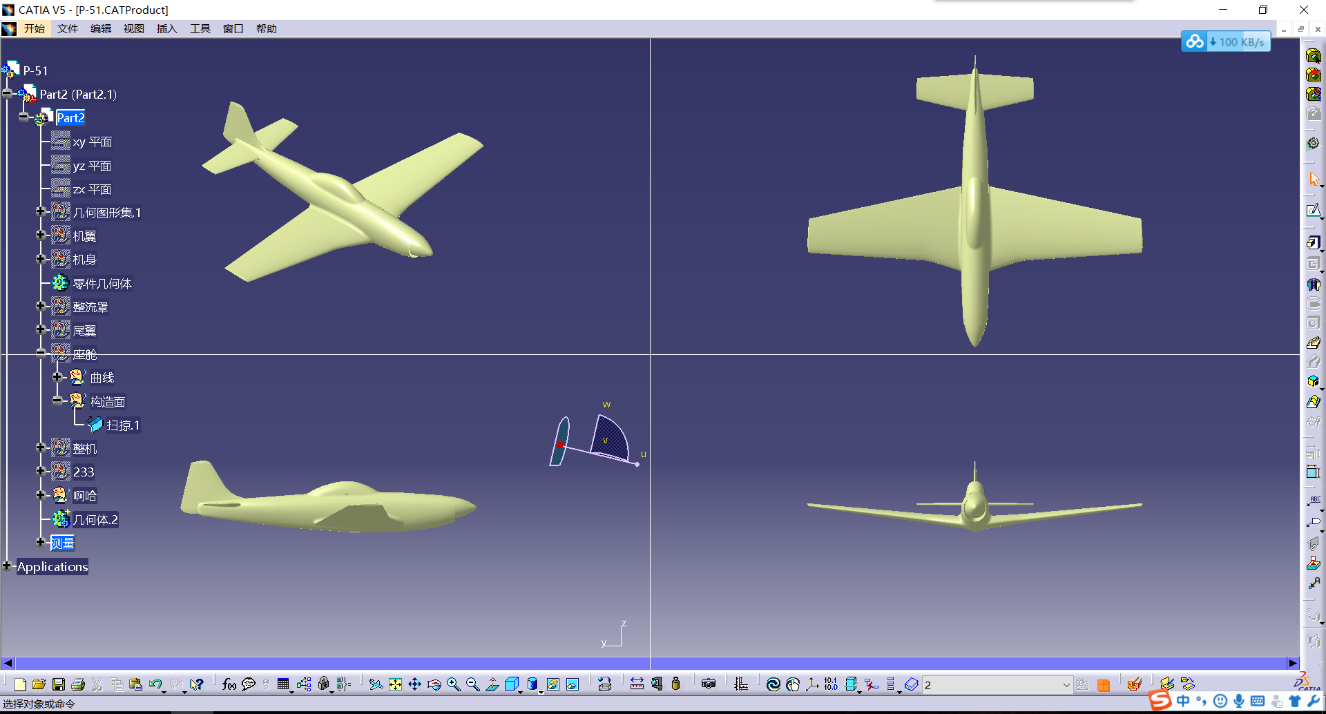Open the 插入 menu

pos(167,28)
